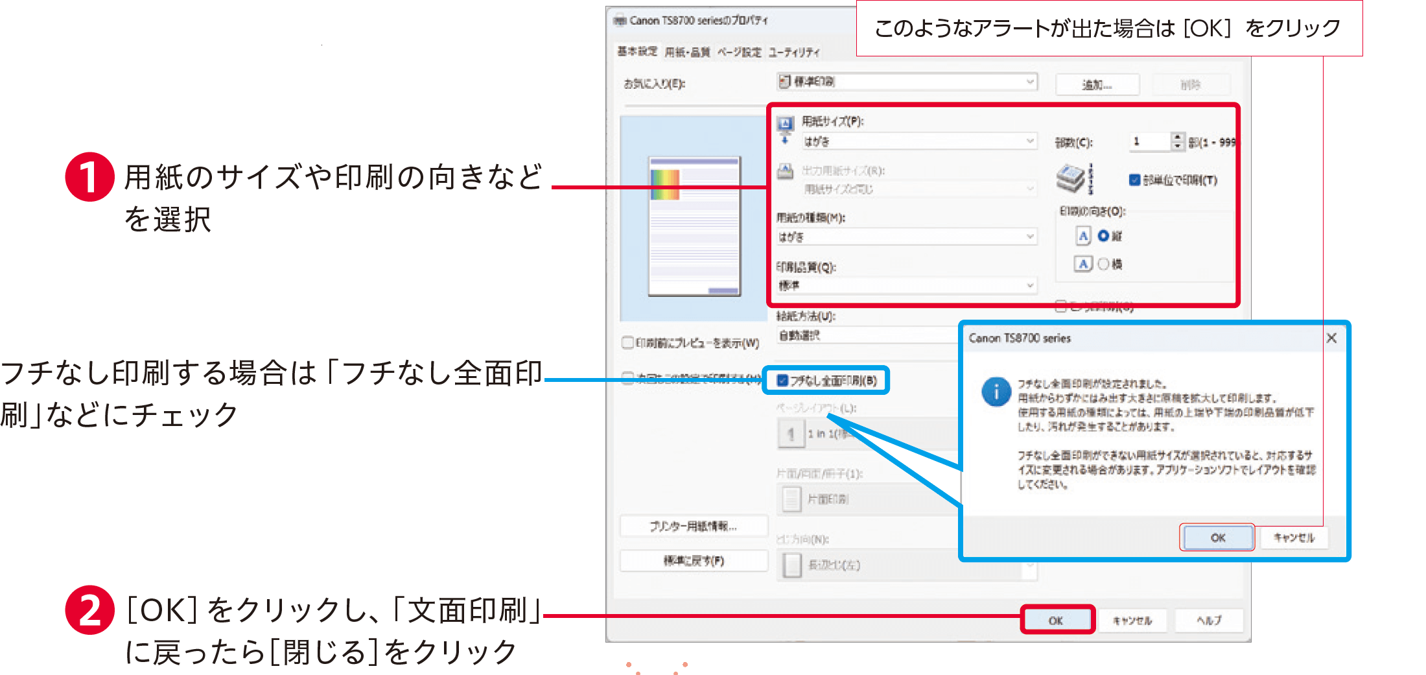
Task: Toggle the checkbox below the preview option
Action: (627, 377)
